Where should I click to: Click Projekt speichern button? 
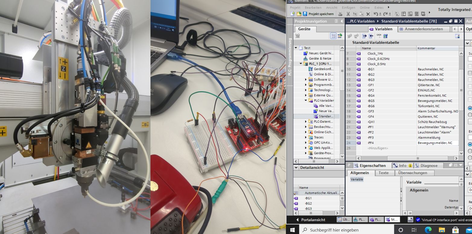pos(318,14)
